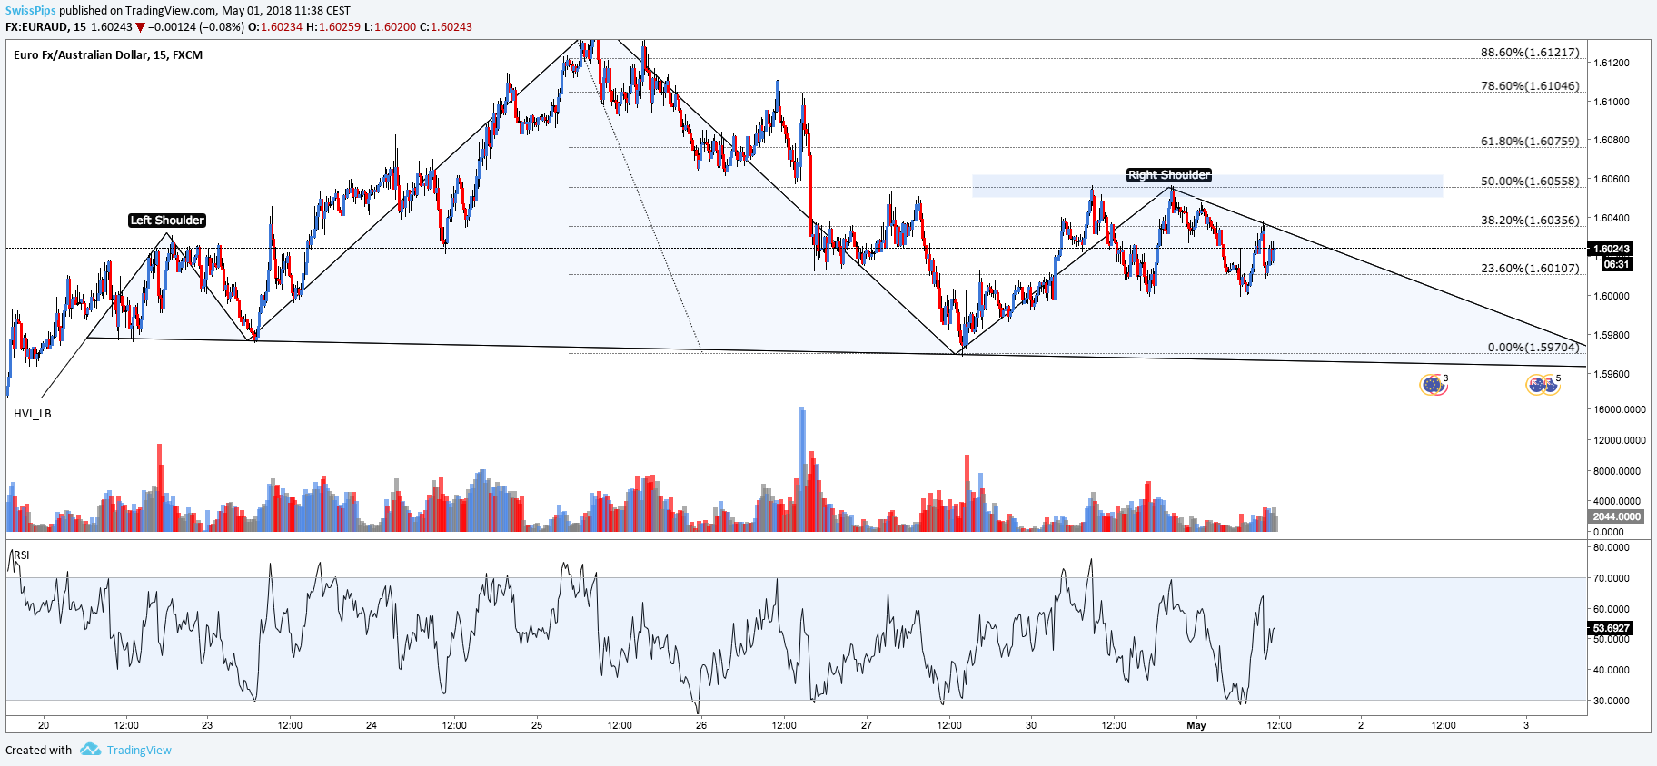Click the 0.00%(1.59704) Fibonacci label
The height and width of the screenshot is (766, 1657).
1533,348
